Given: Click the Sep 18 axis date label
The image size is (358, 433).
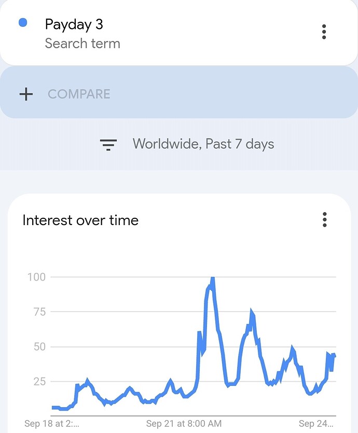Looking at the screenshot, I should click(52, 423).
